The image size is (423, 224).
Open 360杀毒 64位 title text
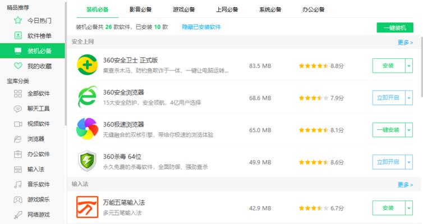122,156
